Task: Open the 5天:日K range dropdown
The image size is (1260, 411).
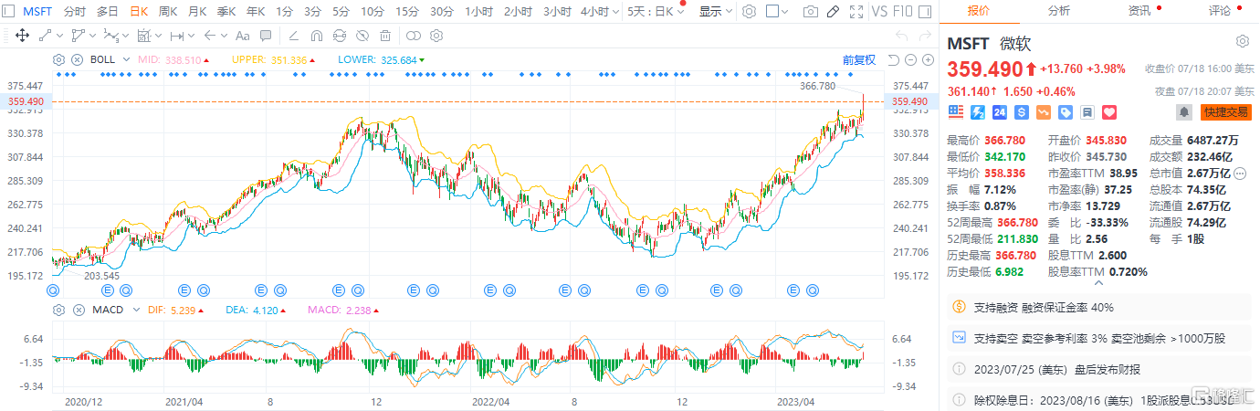Action: point(656,12)
